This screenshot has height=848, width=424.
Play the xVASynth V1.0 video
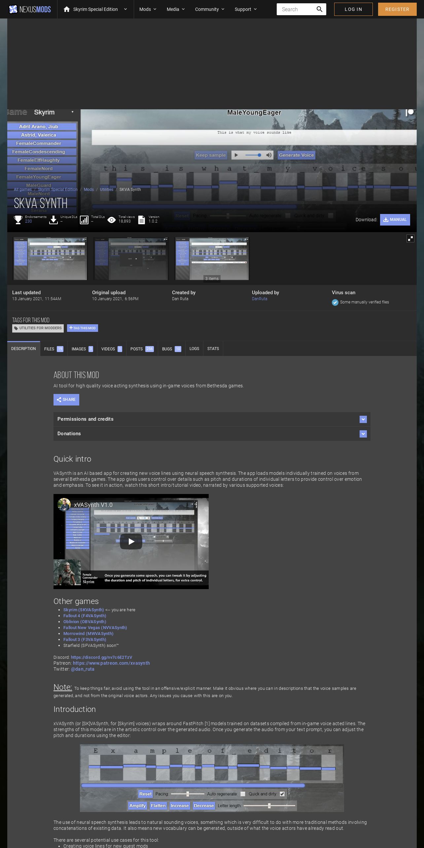(x=131, y=542)
